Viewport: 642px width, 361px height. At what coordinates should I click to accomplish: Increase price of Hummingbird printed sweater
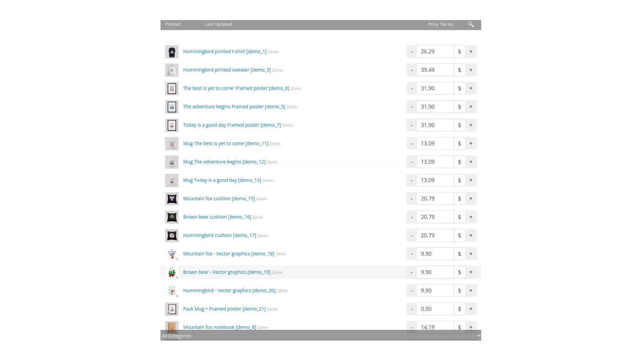(471, 70)
